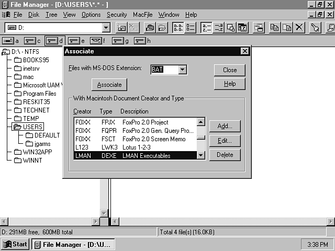This screenshot has height=251, width=335.
Task: Click the Sort by Name toolbar icon
Action: (207, 28)
